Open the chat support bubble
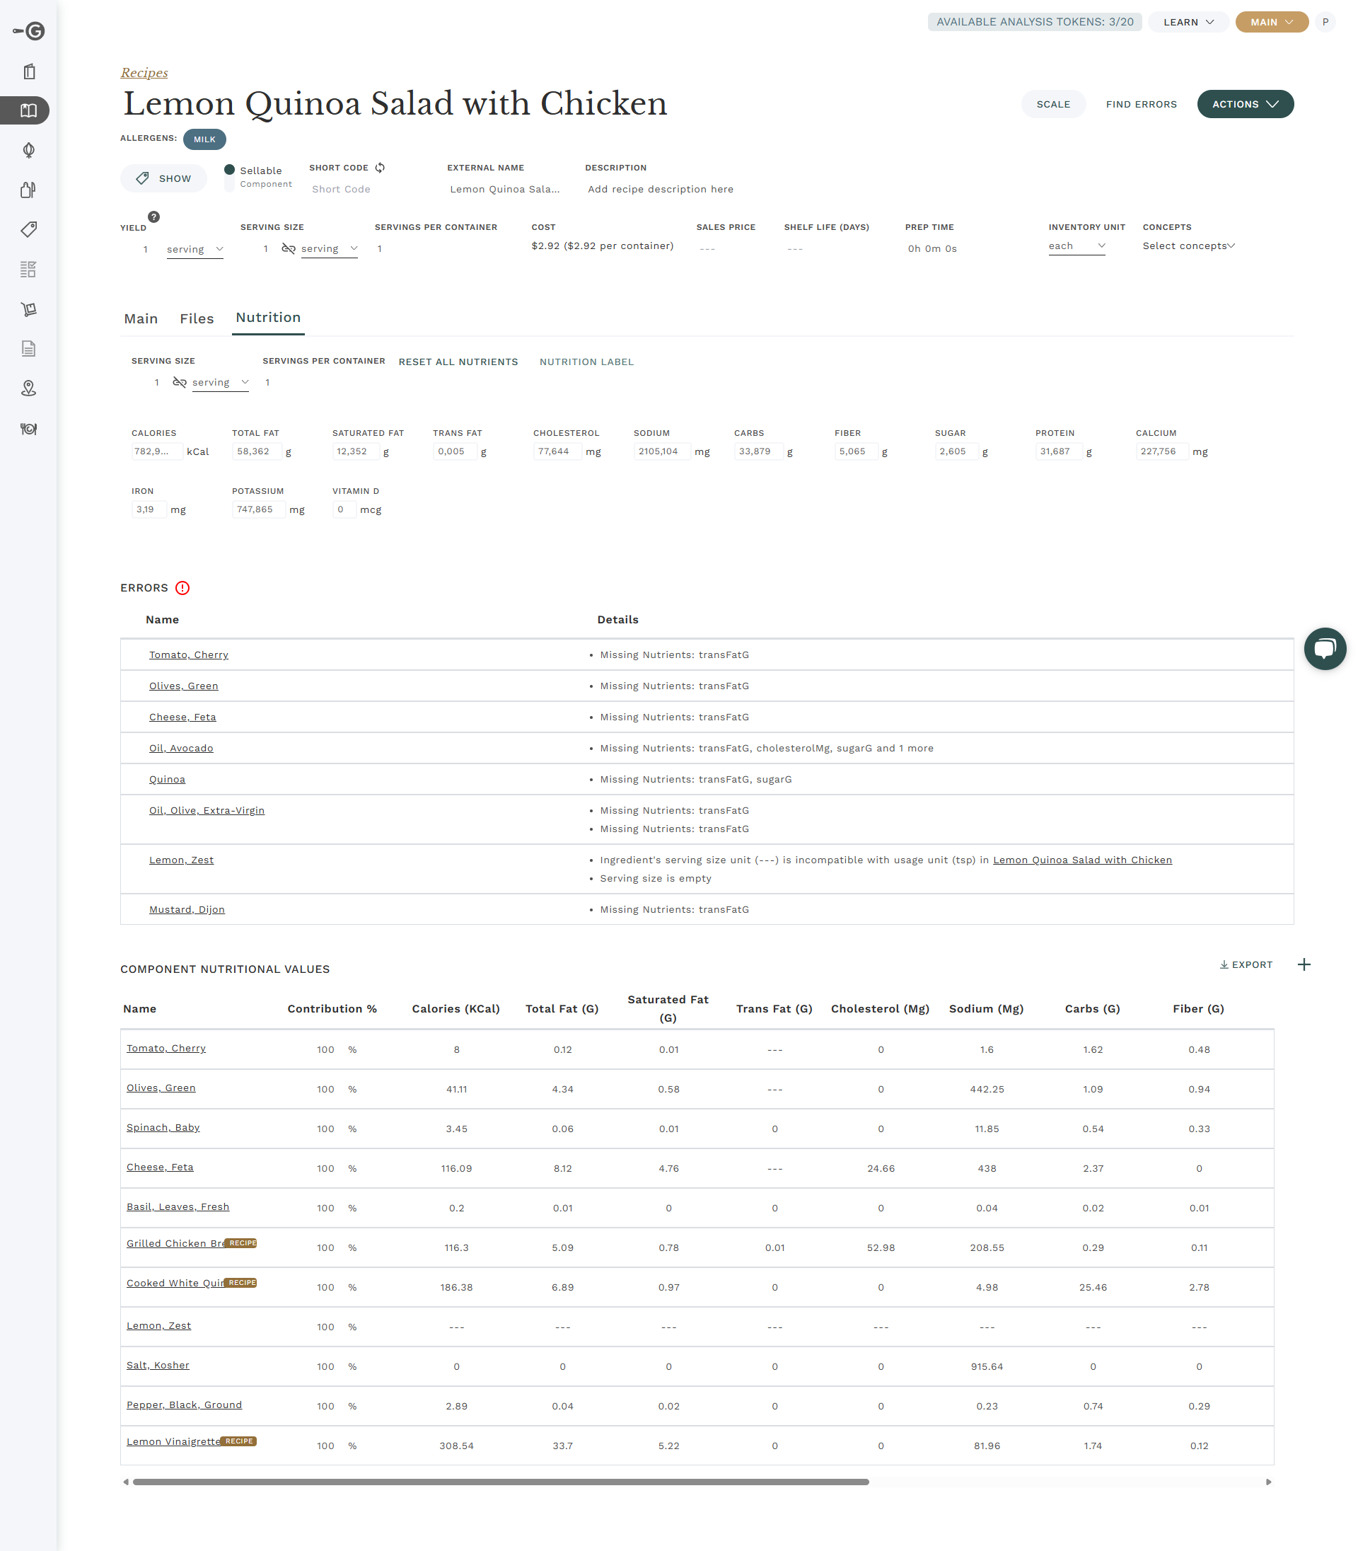Viewport: 1358px width, 1551px height. pyautogui.click(x=1325, y=648)
